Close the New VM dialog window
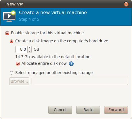132x119 pixels. click(126, 4)
